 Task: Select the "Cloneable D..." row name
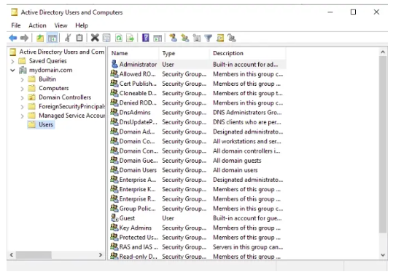click(138, 93)
